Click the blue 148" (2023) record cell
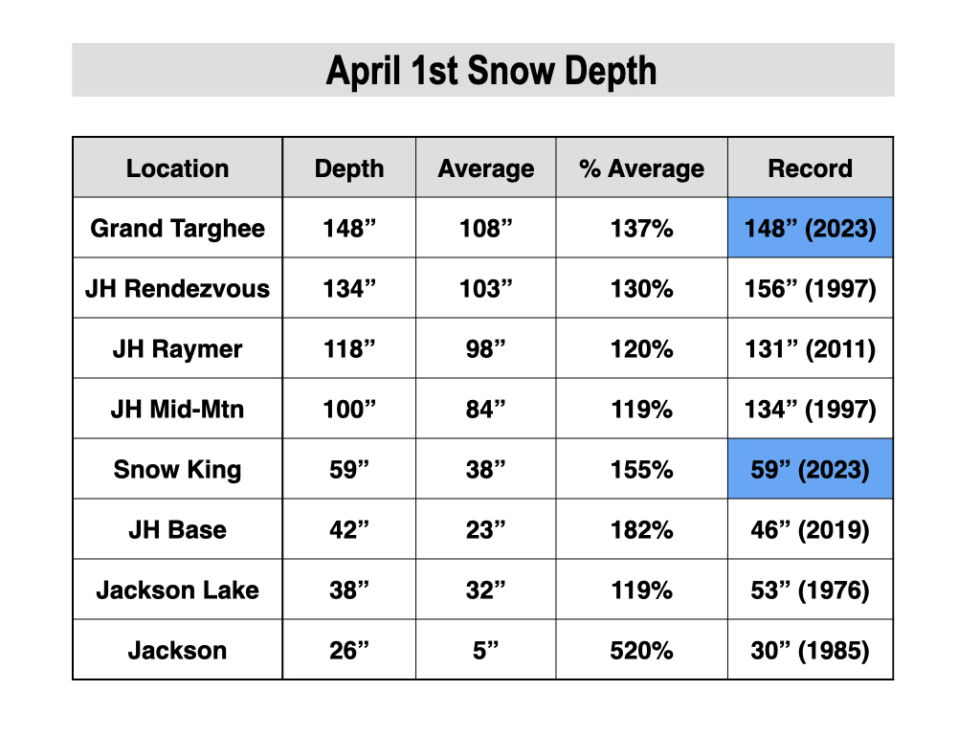Image resolution: width=980 pixels, height=735 pixels. [x=810, y=228]
